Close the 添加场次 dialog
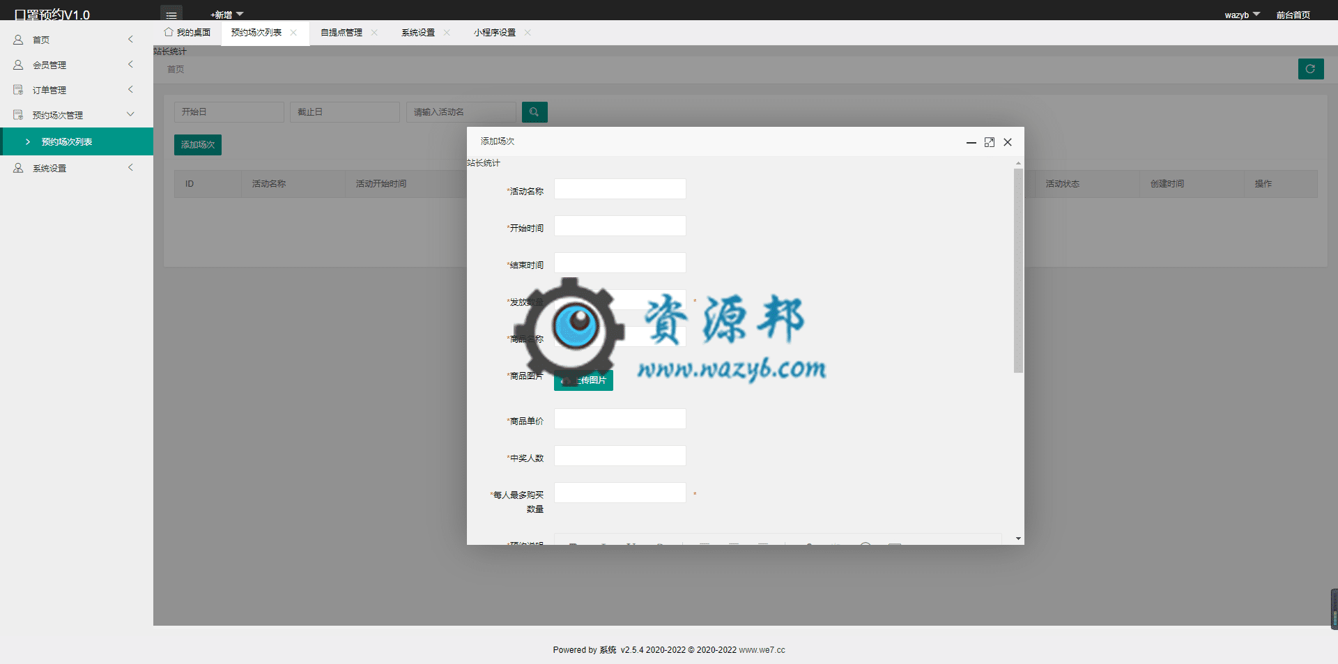Image resolution: width=1338 pixels, height=664 pixels. click(1008, 142)
